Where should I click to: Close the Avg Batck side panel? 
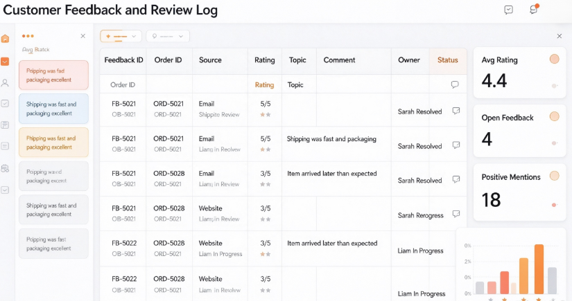[83, 36]
